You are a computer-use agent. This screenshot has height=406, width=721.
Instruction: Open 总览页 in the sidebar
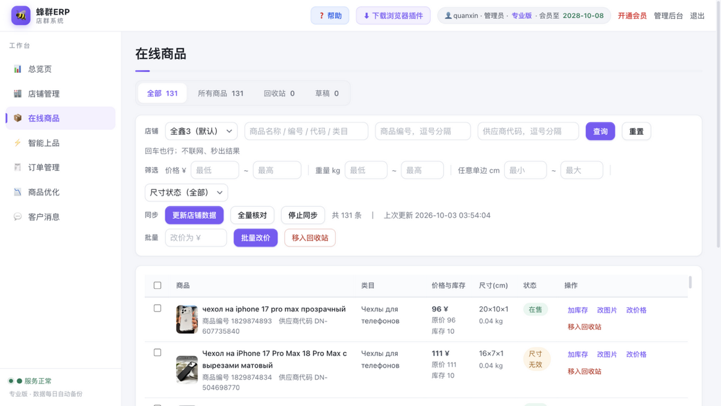tap(61, 69)
